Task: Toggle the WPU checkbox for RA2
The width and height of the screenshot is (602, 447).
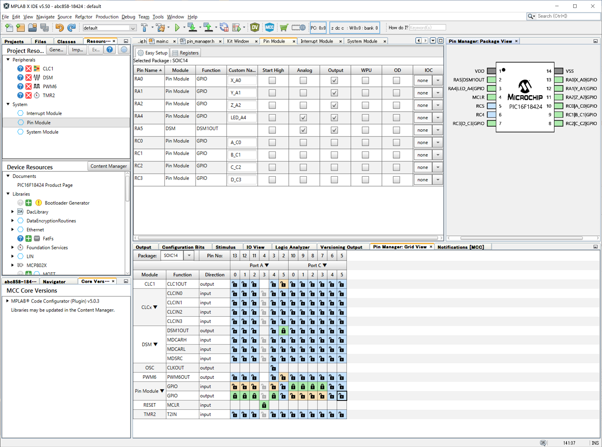Action: pyautogui.click(x=365, y=105)
